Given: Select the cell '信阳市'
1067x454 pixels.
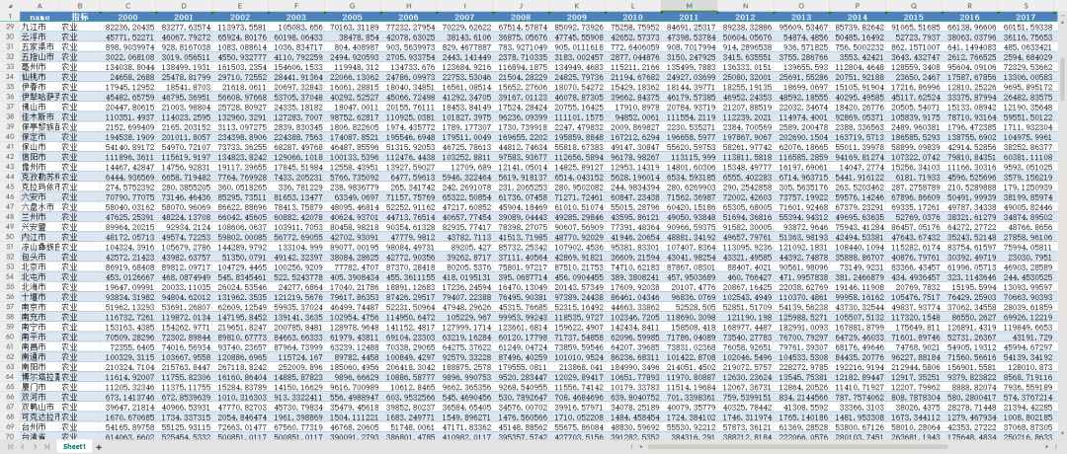Looking at the screenshot, I should [x=40, y=157].
